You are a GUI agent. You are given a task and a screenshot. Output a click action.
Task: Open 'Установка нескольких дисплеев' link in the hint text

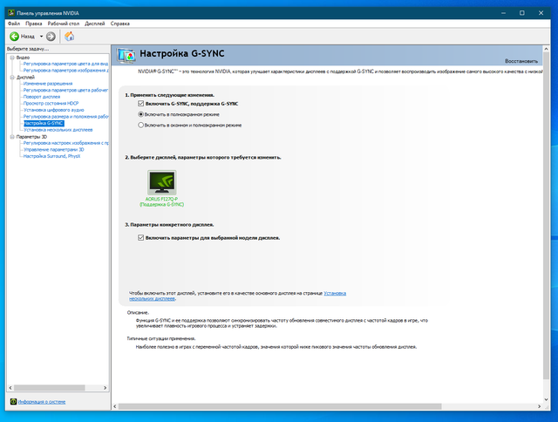click(x=238, y=296)
